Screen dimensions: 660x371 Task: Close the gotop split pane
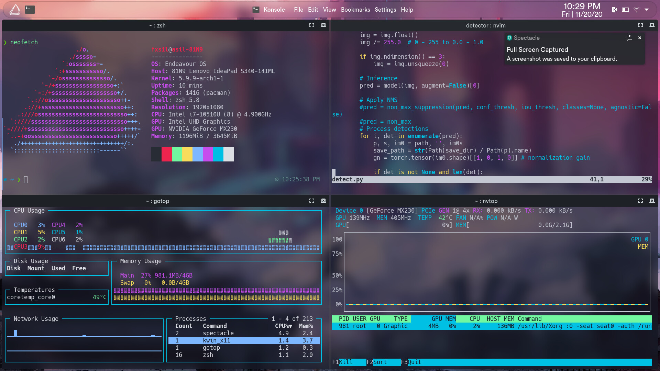pyautogui.click(x=323, y=201)
